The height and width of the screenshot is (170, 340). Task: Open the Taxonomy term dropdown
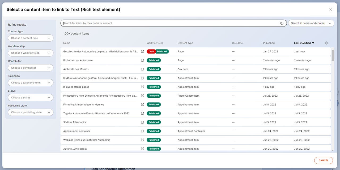pos(31,83)
